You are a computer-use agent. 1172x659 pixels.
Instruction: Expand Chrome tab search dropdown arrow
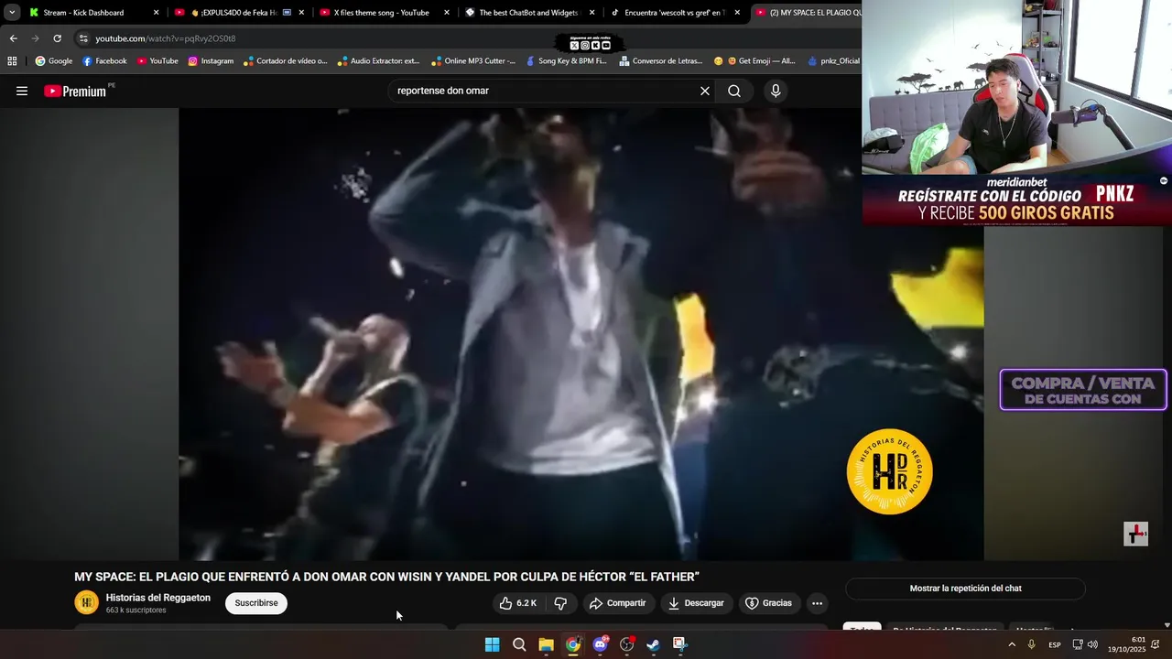(12, 13)
